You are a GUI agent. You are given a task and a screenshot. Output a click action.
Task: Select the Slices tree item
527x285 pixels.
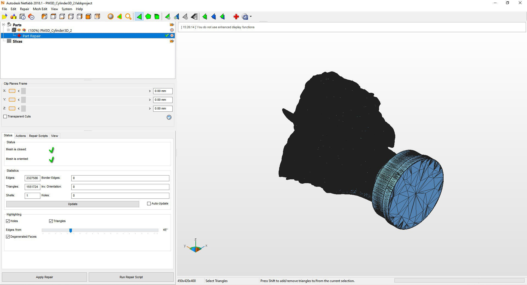point(17,41)
